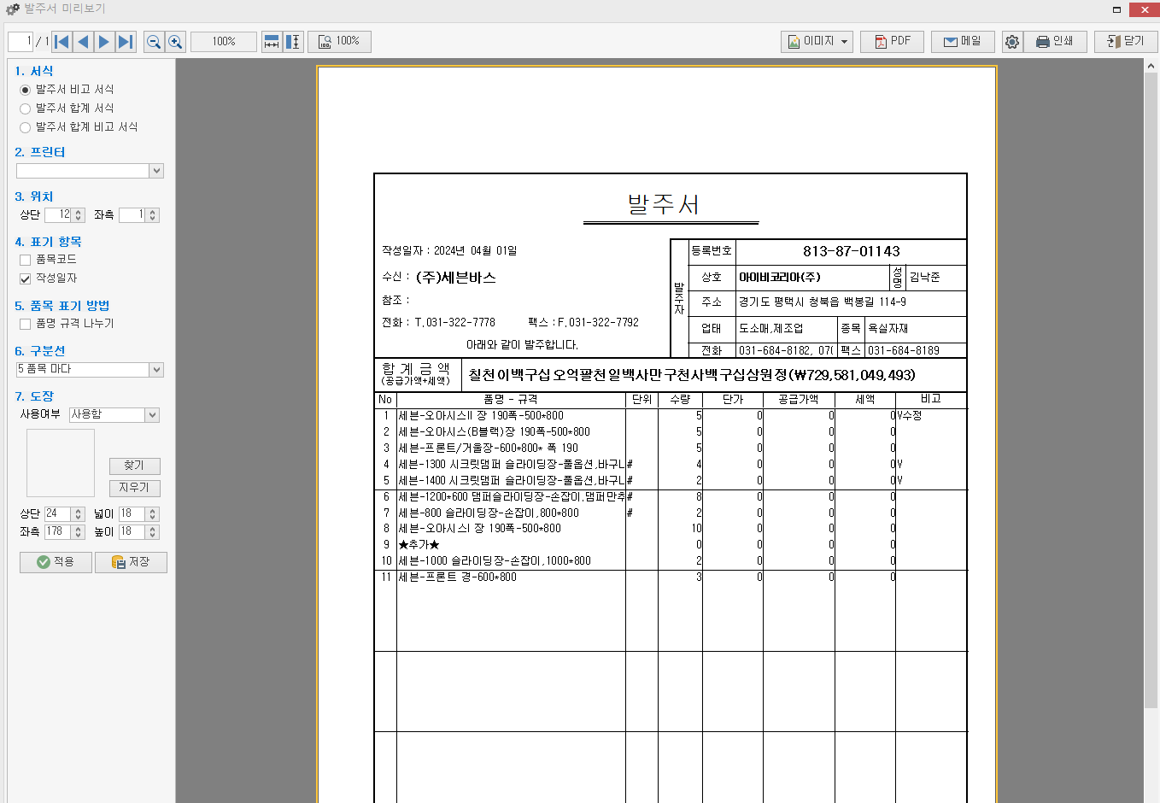Fit preview to page width

point(272,41)
